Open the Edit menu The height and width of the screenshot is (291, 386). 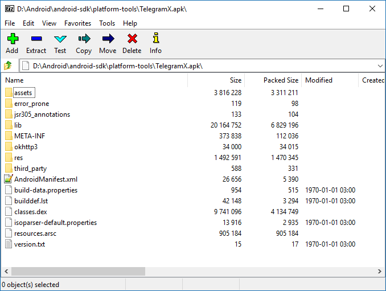point(28,23)
